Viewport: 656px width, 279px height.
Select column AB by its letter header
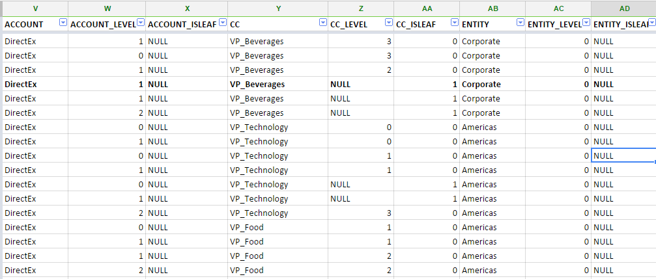tap(493, 8)
